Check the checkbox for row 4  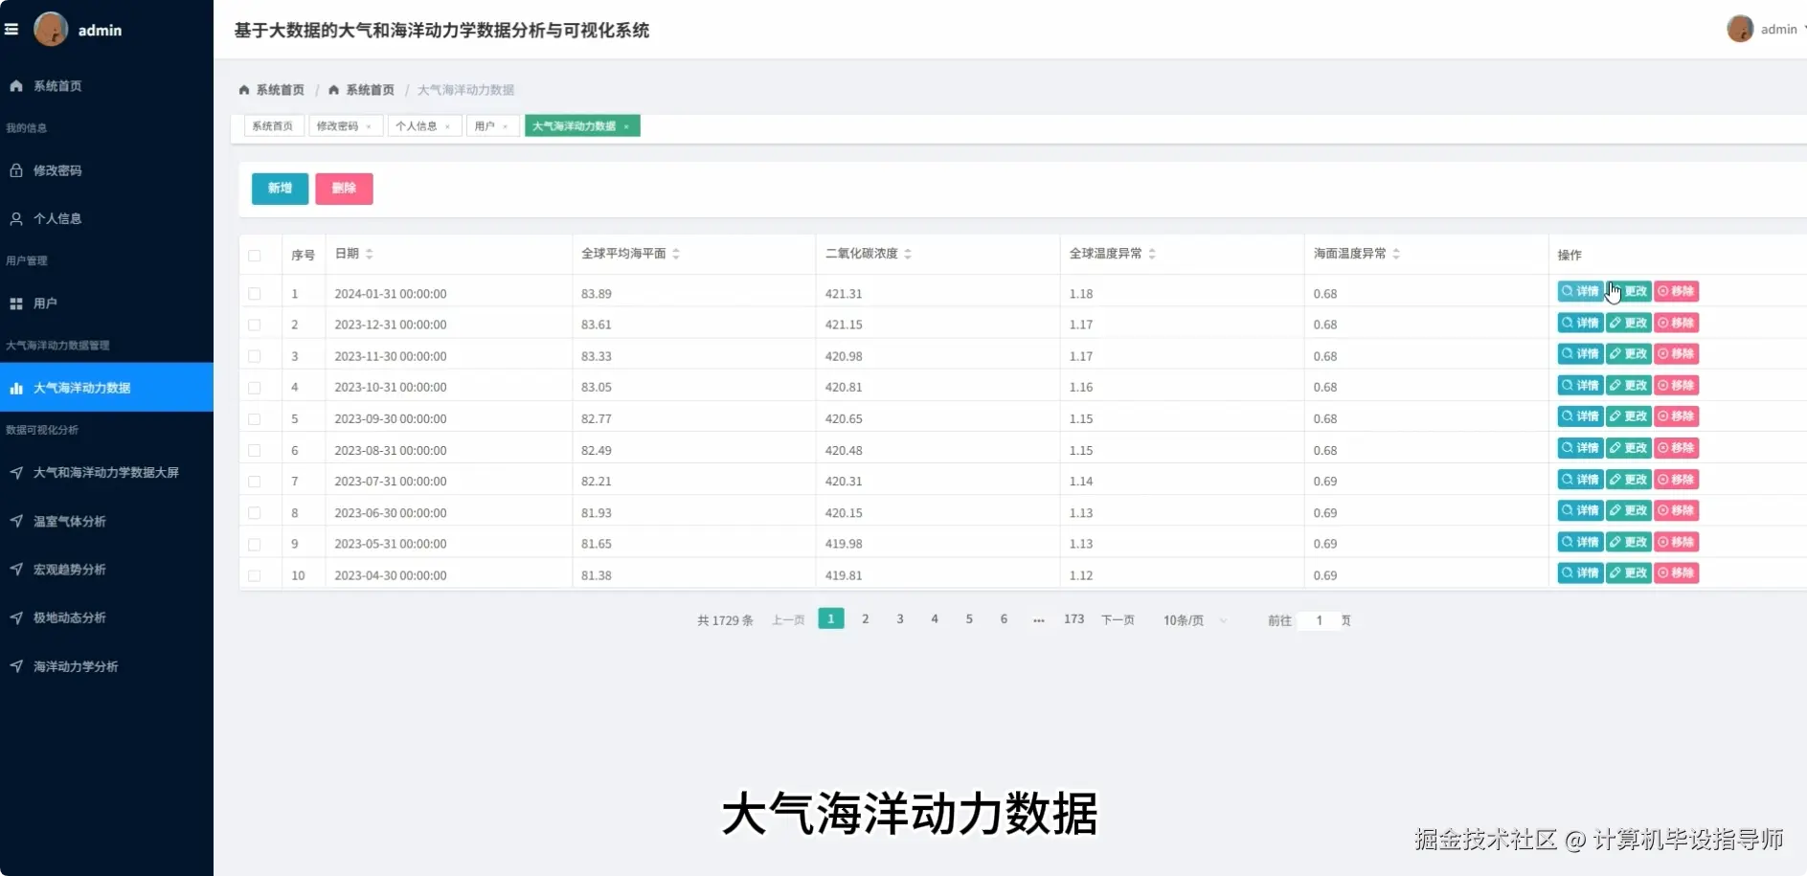point(255,388)
